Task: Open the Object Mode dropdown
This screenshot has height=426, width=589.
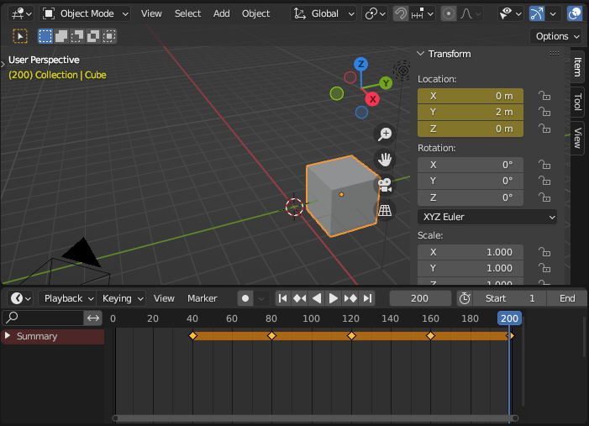Action: [x=86, y=13]
